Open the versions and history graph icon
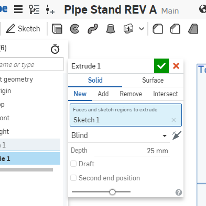 click(x=34, y=9)
